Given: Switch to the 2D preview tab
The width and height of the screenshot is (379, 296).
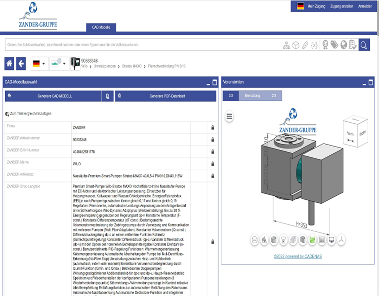Looking at the screenshot, I should [274, 96].
